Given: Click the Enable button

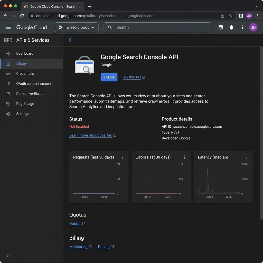Looking at the screenshot, I should [x=109, y=77].
